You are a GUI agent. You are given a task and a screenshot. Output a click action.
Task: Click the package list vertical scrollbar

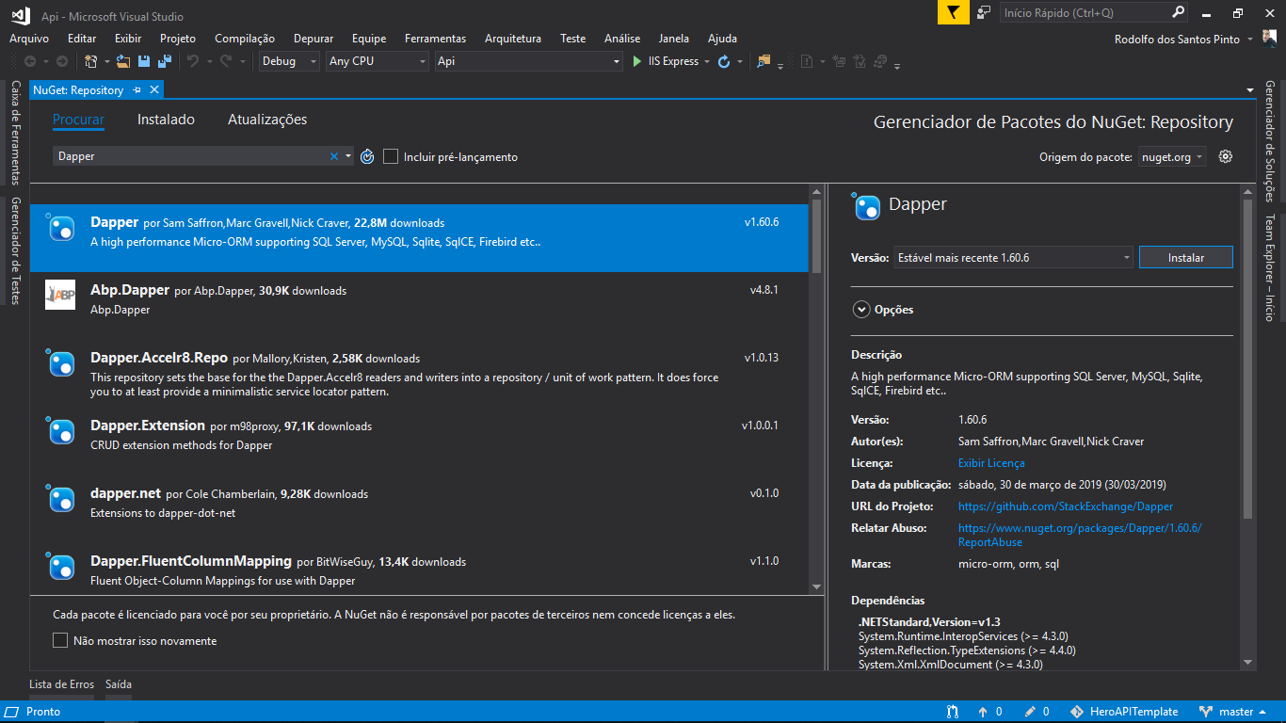pos(816,235)
